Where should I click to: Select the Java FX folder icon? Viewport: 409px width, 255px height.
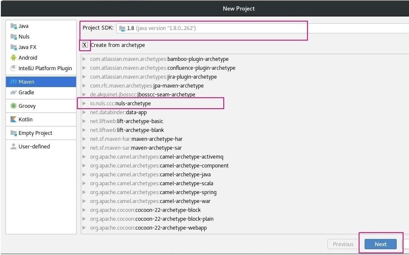(13, 47)
